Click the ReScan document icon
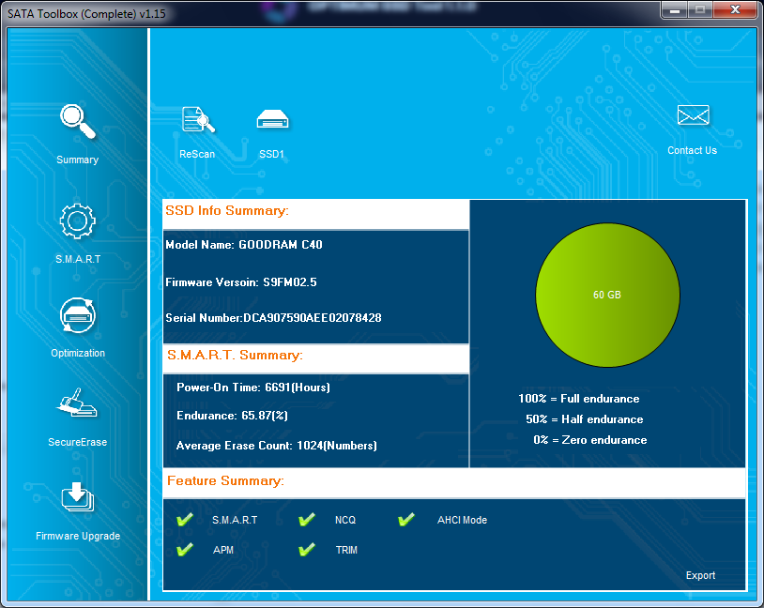764x608 pixels. click(198, 119)
